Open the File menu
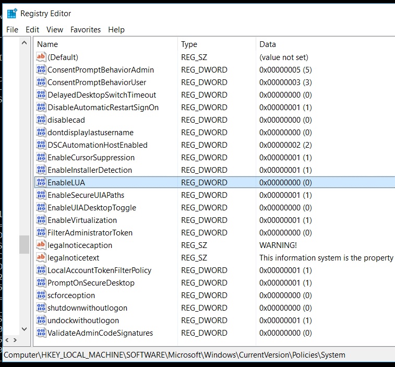Viewport: 395px width, 367px height. click(x=12, y=30)
